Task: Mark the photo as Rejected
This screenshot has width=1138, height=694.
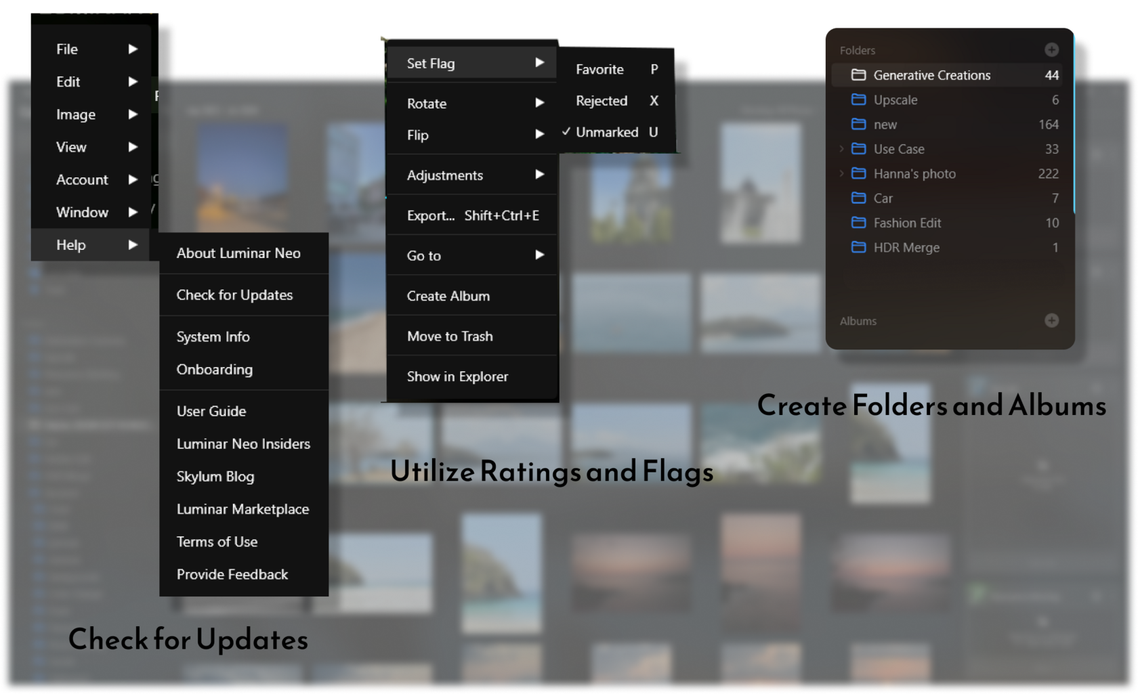Action: [x=602, y=100]
